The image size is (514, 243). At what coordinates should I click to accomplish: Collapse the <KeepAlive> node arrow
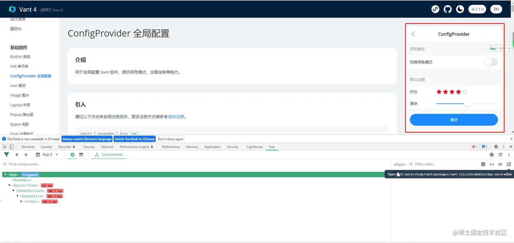coord(17,196)
